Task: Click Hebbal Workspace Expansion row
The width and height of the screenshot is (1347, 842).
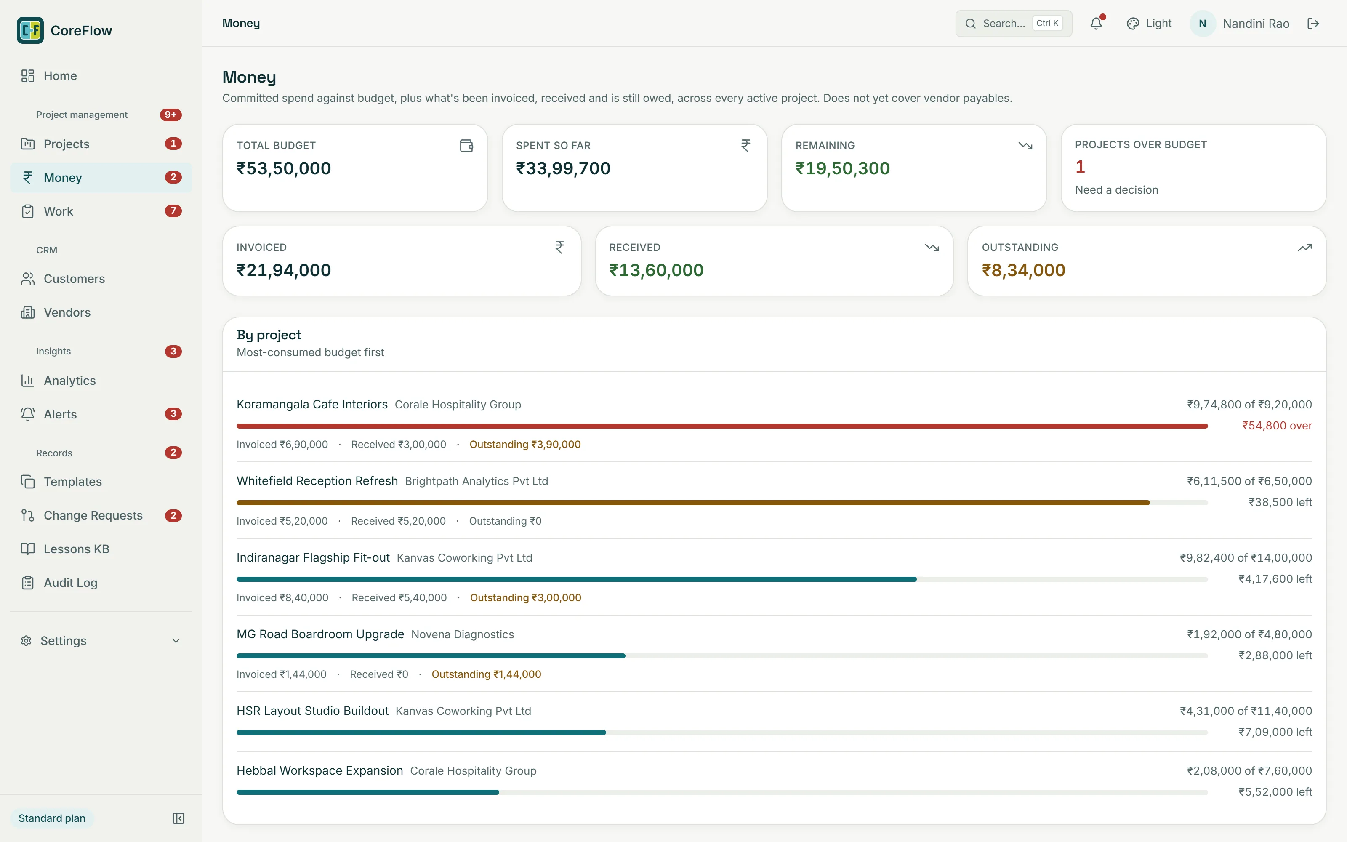Action: 774,781
